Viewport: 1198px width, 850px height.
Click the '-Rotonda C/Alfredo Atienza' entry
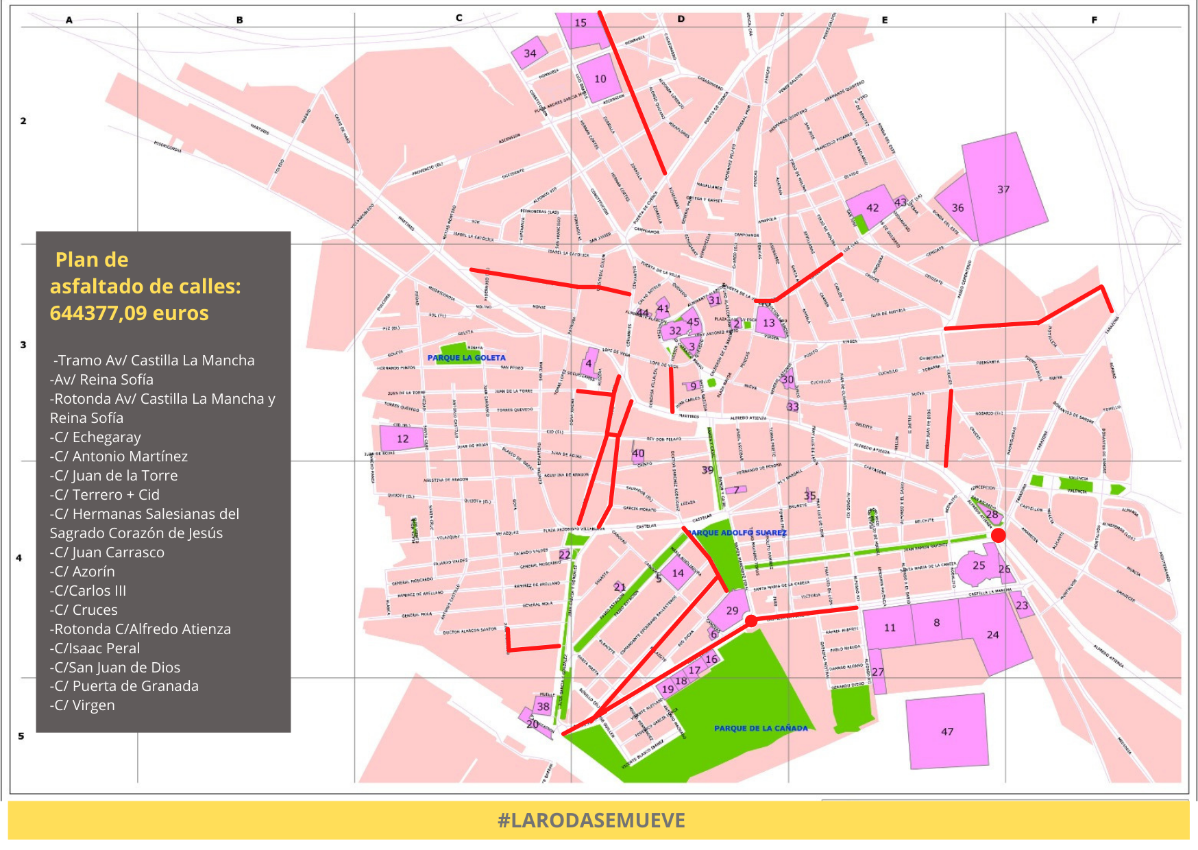[140, 629]
